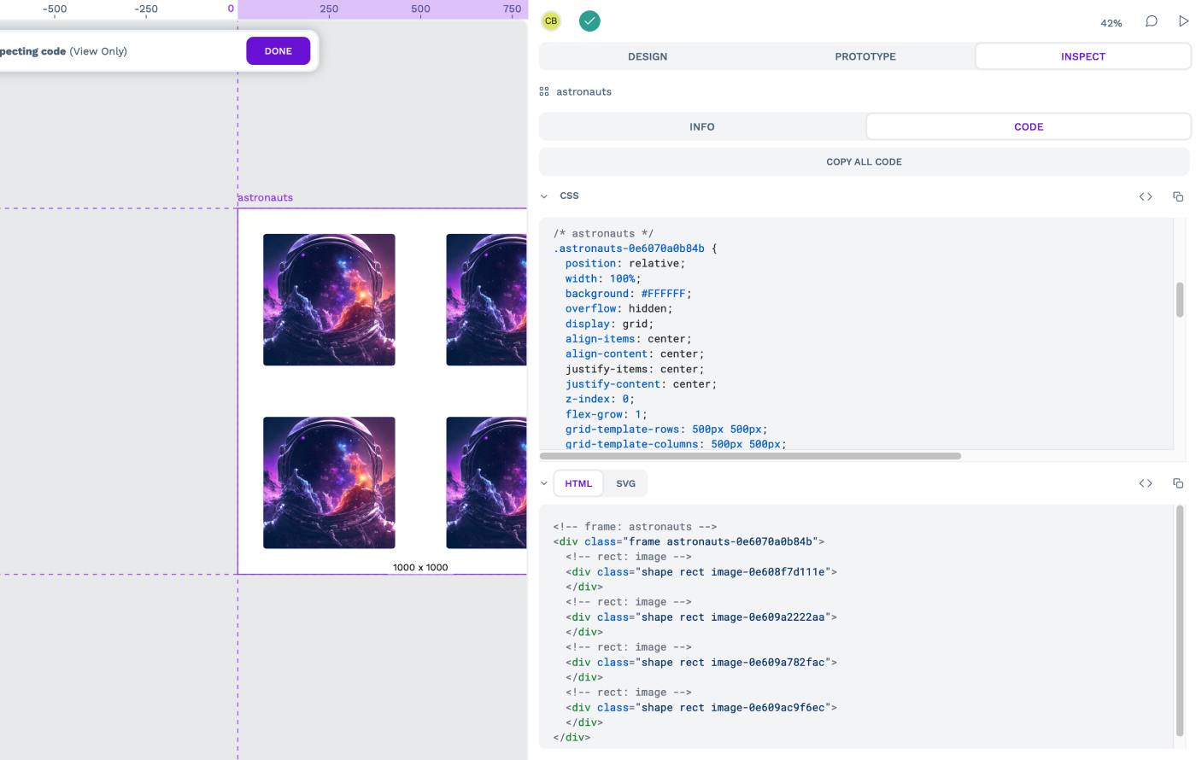Screen dimensions: 1196x760
Task: Open the comments speech bubble icon
Action: coord(1152,21)
